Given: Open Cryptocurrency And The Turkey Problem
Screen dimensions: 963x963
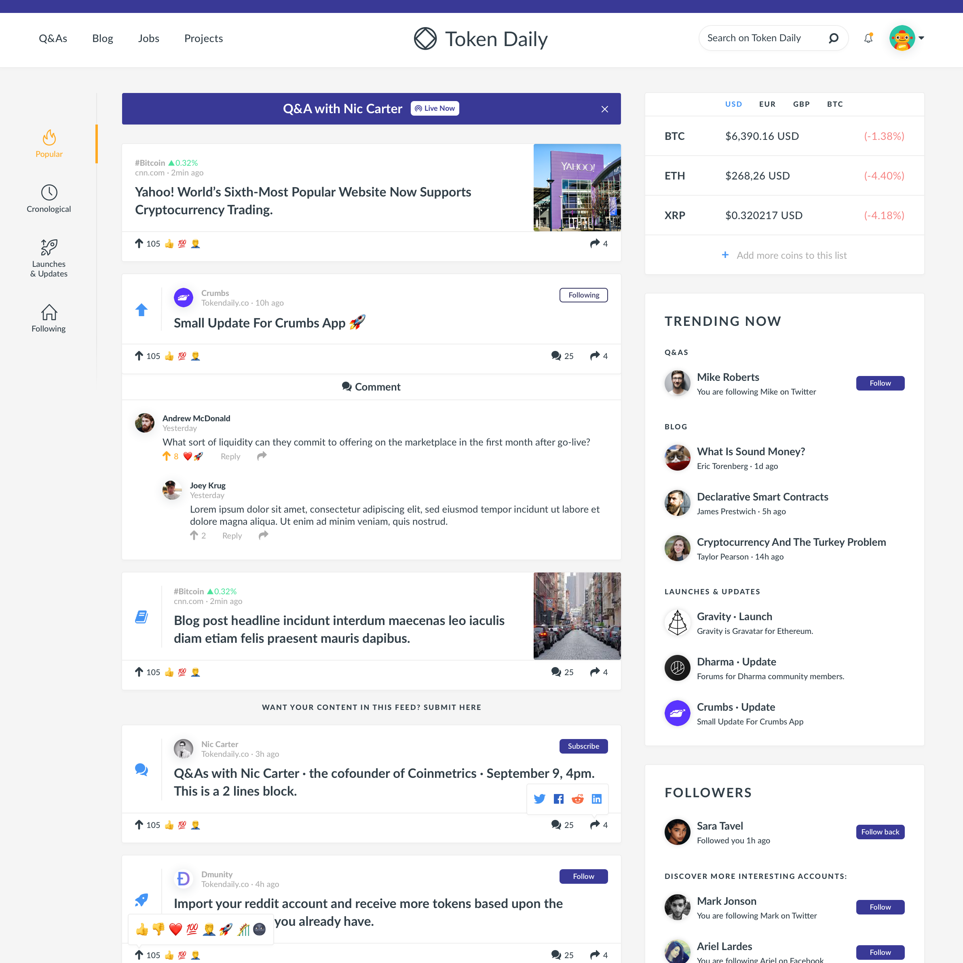Looking at the screenshot, I should 791,542.
